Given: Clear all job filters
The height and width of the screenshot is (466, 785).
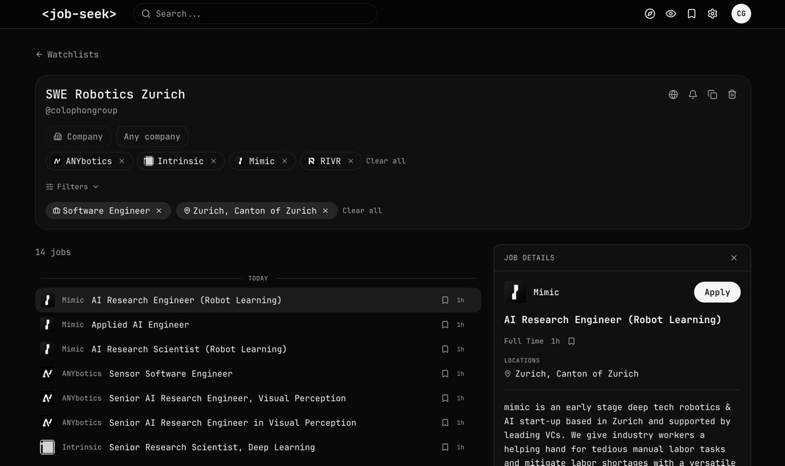Looking at the screenshot, I should (362, 211).
